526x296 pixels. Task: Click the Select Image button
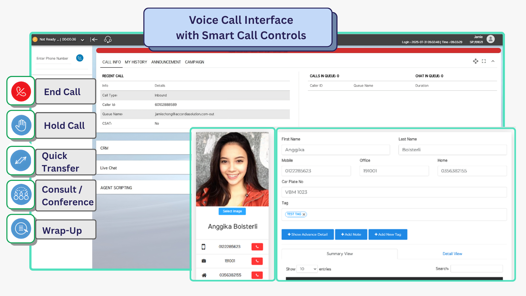click(x=232, y=211)
